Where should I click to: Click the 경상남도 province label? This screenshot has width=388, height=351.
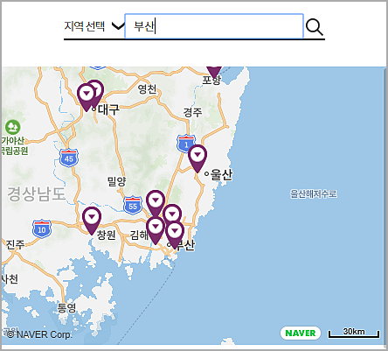[x=37, y=194]
